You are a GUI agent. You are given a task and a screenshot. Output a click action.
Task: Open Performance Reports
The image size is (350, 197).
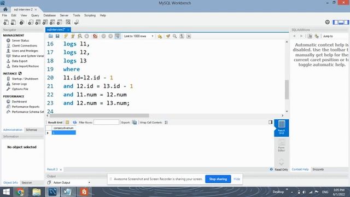pyautogui.click(x=26, y=107)
